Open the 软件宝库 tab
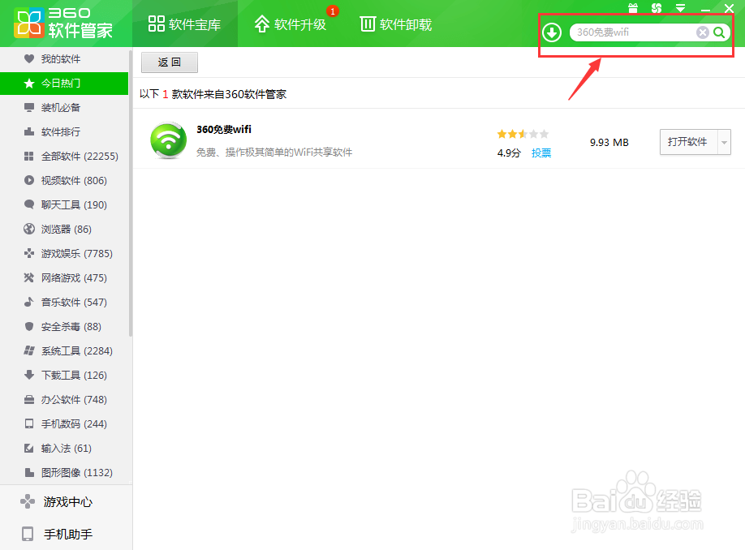Screen dimensions: 745x550 (184, 24)
